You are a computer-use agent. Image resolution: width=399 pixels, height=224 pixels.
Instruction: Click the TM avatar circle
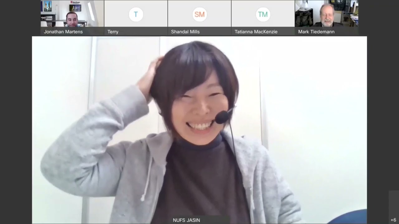click(263, 14)
